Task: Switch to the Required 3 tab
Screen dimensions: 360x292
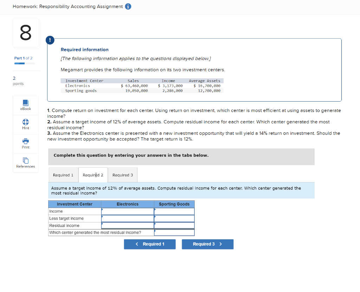Action: (x=122, y=175)
